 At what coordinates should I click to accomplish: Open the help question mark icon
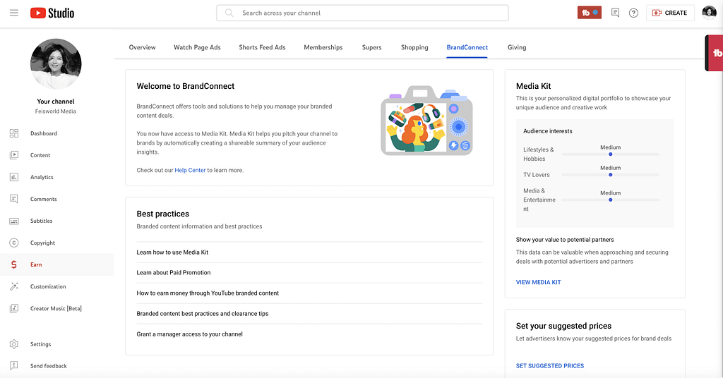tap(633, 13)
